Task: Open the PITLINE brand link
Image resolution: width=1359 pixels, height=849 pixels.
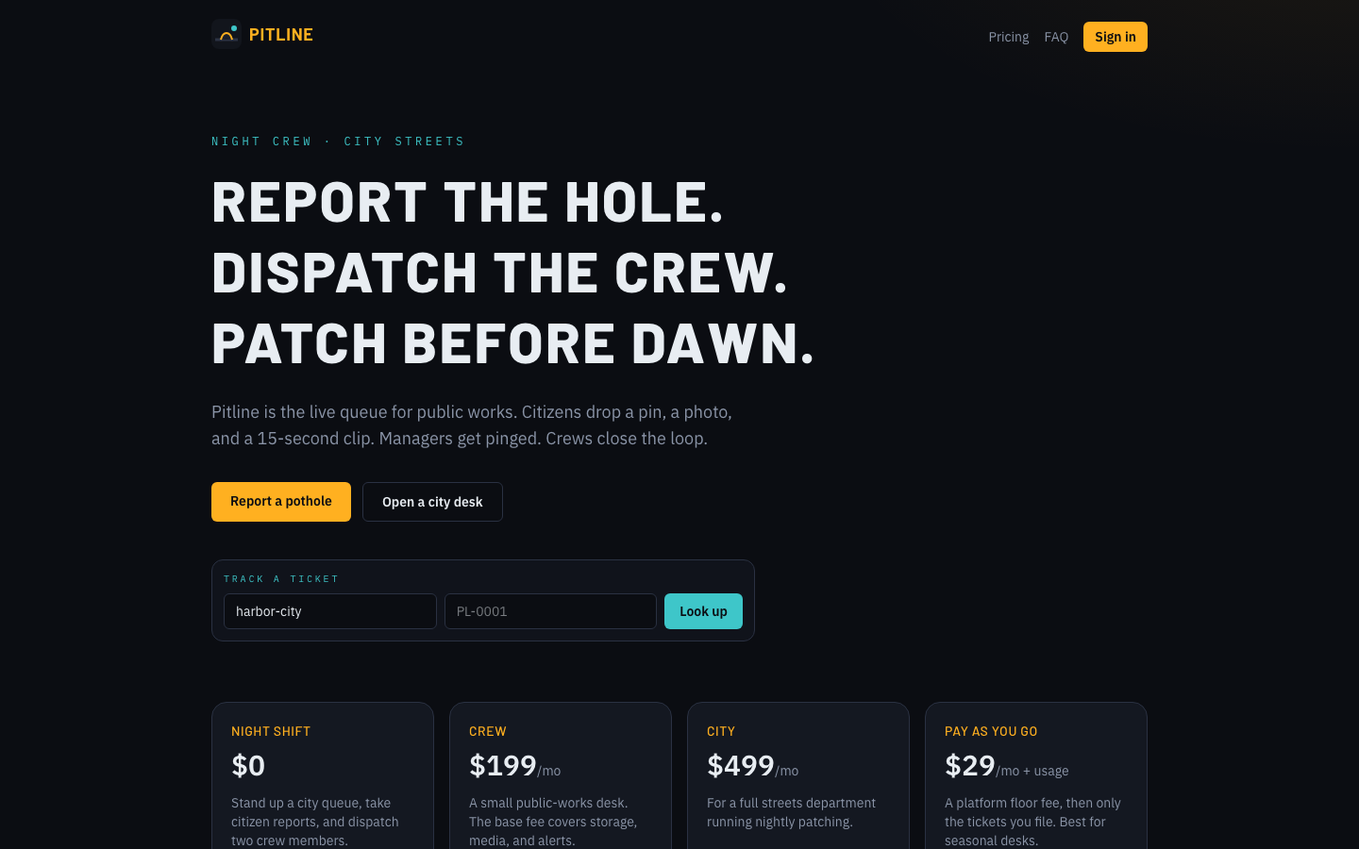Action: 262,34
